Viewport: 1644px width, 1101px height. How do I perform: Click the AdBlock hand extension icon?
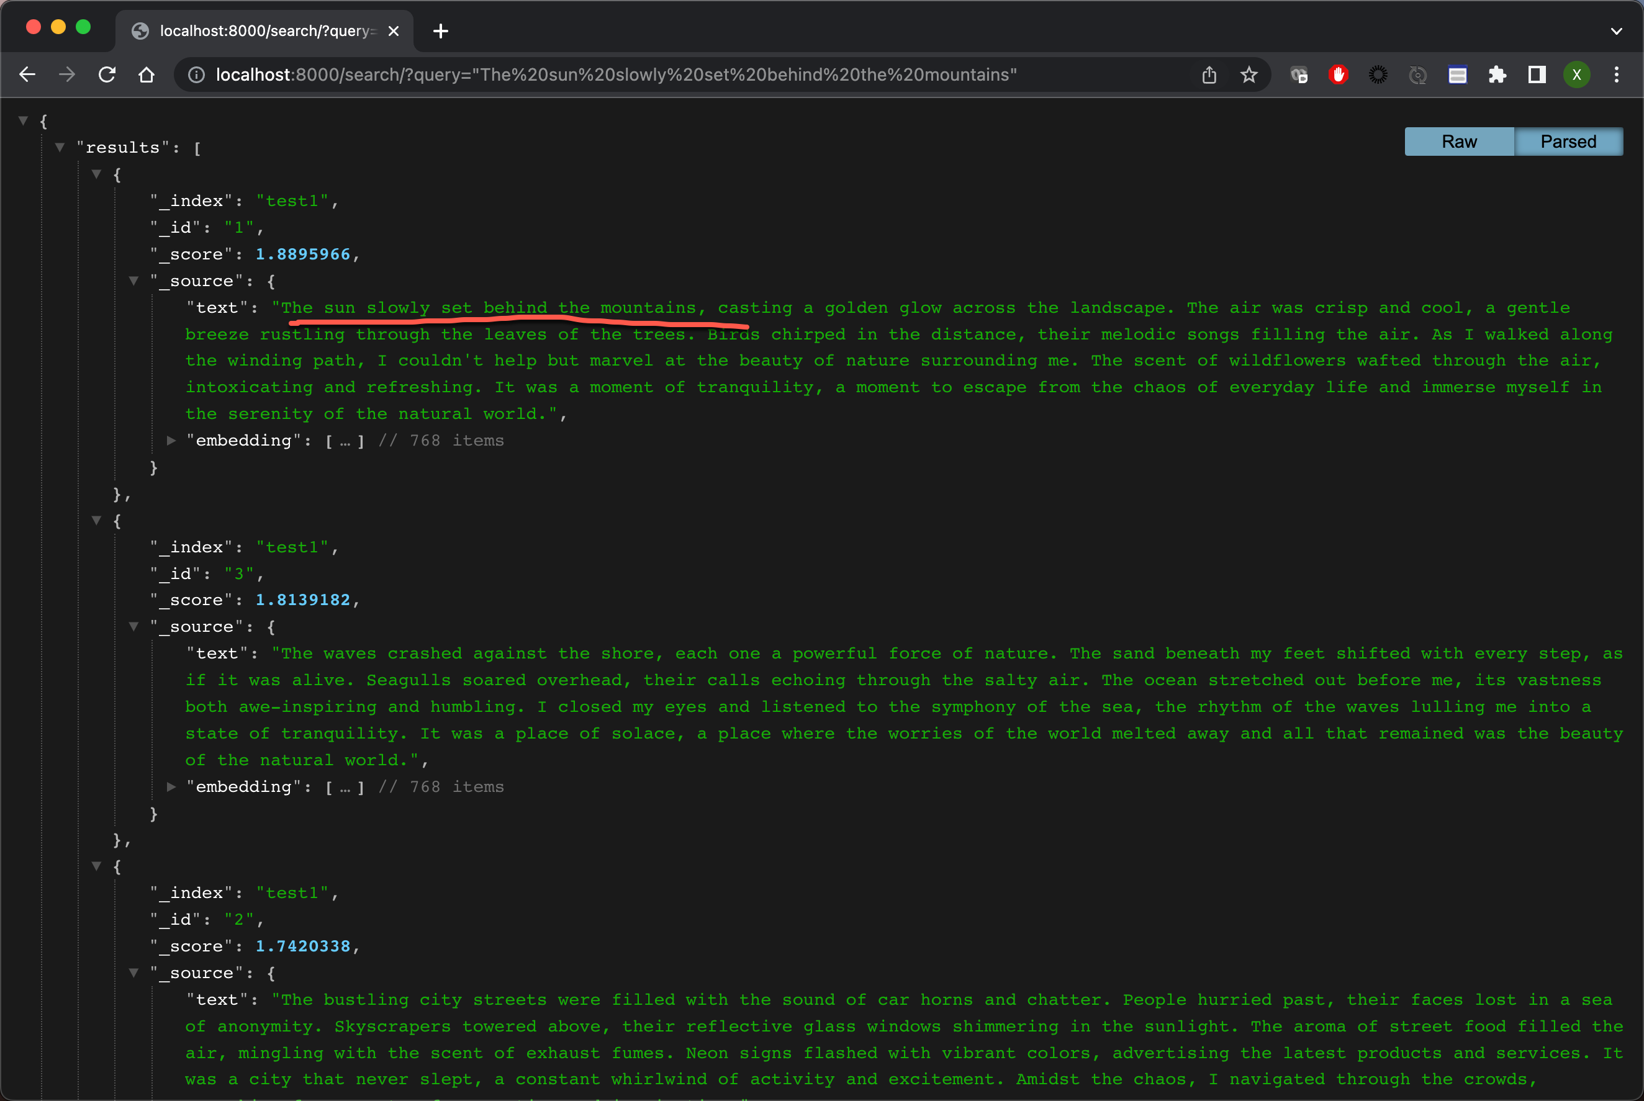coord(1338,74)
